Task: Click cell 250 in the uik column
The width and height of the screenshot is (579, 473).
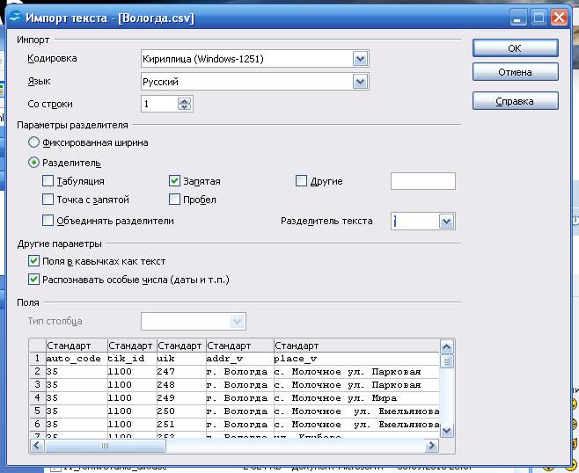Action: click(181, 411)
